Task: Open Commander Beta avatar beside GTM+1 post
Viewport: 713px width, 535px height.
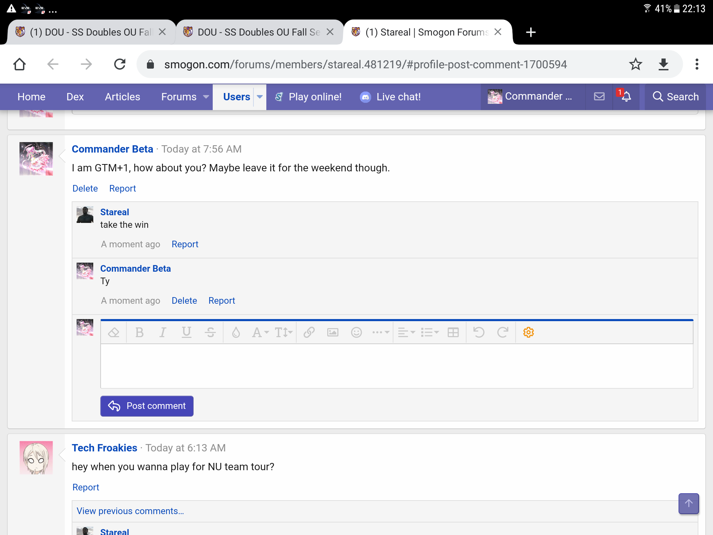Action: click(x=36, y=159)
